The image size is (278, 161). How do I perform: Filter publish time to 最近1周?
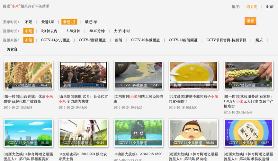[47, 22]
